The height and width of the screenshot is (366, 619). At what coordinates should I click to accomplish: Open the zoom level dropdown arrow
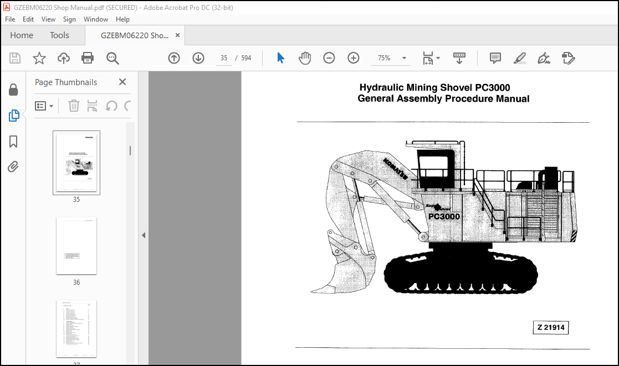coord(404,58)
